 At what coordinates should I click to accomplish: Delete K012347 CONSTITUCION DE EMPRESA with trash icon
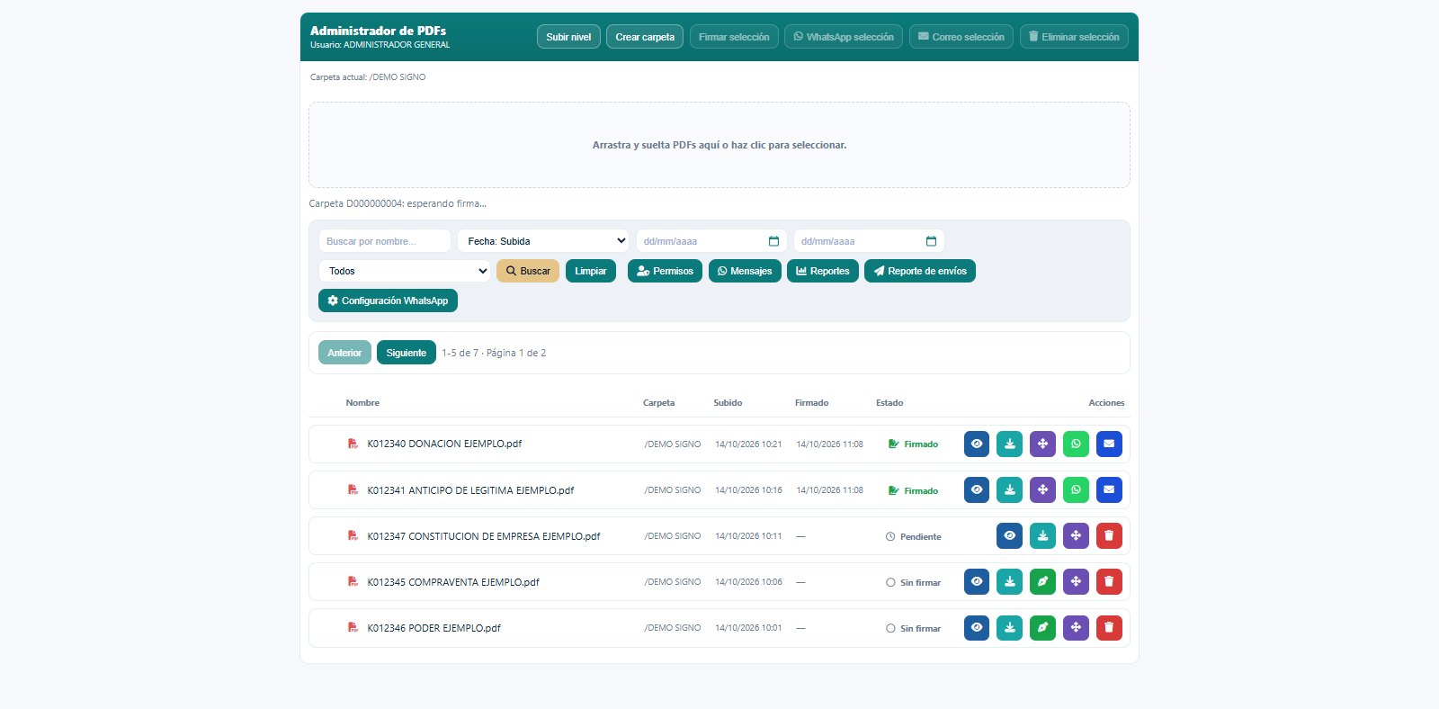[x=1109, y=535]
